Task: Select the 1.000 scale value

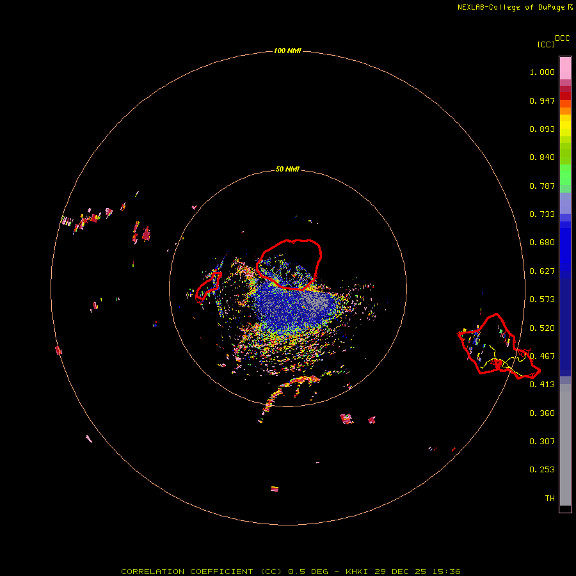Action: (542, 72)
